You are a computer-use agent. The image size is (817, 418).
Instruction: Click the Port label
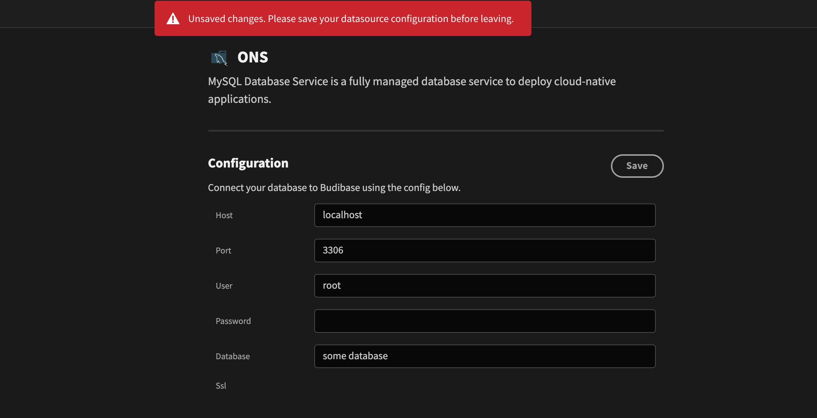pos(223,251)
